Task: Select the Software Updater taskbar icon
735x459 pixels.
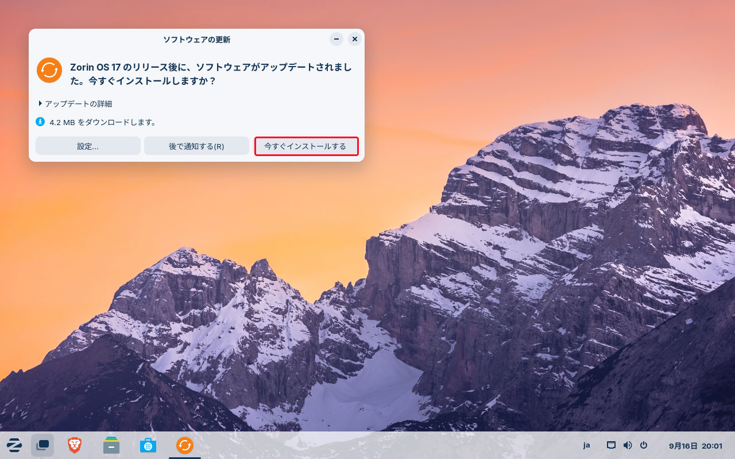Action: 185,445
